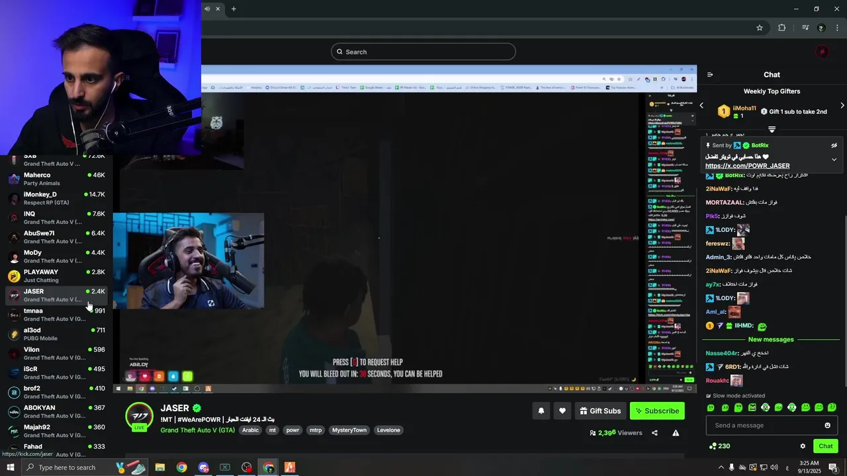Follow JASER with the heart button
Viewport: 847px width, 476px height.
(x=562, y=411)
